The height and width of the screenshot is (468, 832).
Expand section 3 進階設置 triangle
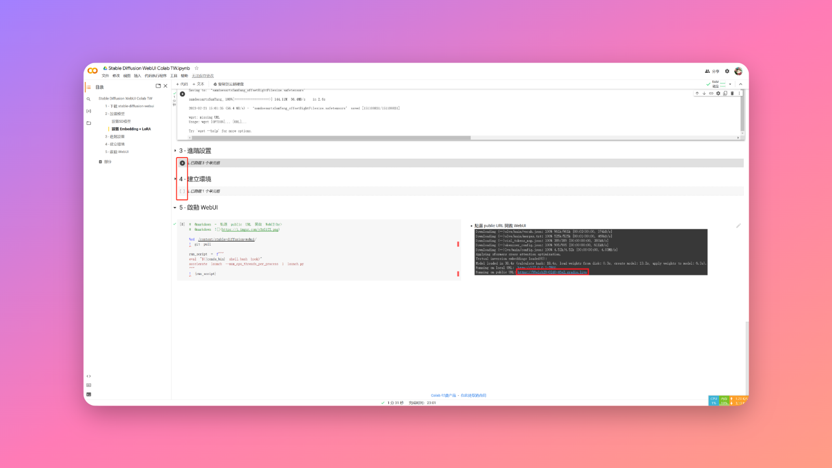pyautogui.click(x=175, y=151)
